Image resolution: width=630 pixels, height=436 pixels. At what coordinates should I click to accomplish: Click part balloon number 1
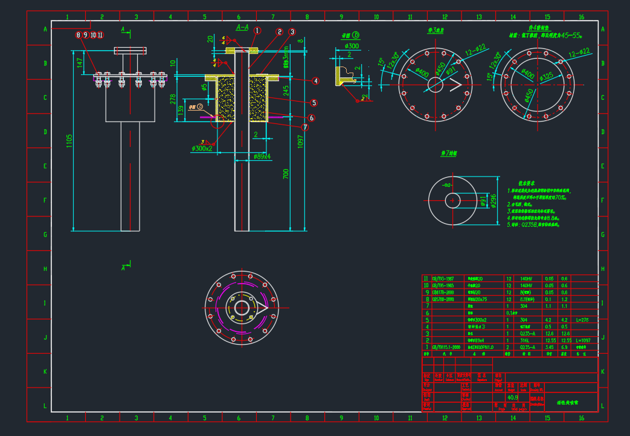pyautogui.click(x=257, y=31)
